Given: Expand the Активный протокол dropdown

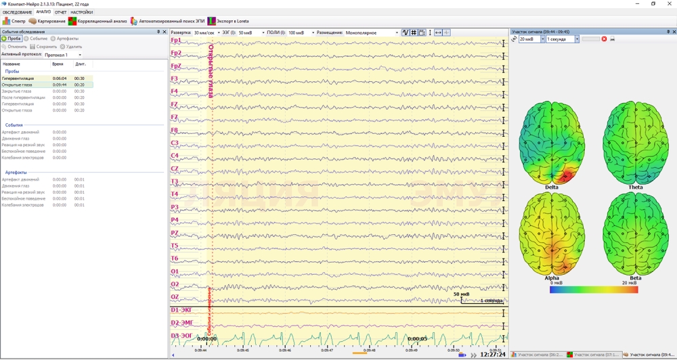Looking at the screenshot, I should click(63, 55).
